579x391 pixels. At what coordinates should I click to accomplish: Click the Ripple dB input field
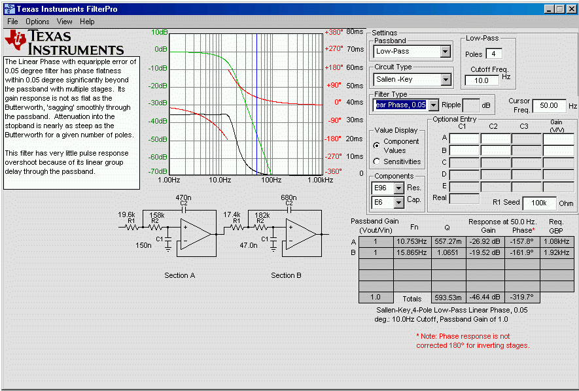[471, 105]
